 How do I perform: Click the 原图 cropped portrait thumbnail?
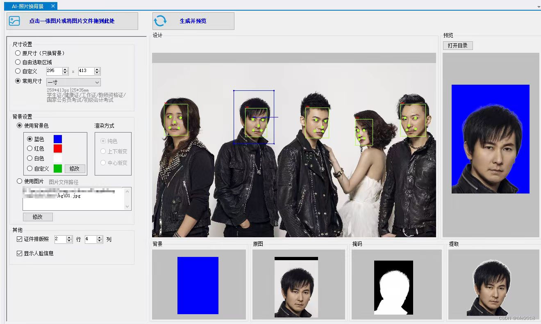pyautogui.click(x=296, y=287)
